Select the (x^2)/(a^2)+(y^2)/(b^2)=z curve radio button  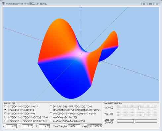pyautogui.click(x=5, y=113)
